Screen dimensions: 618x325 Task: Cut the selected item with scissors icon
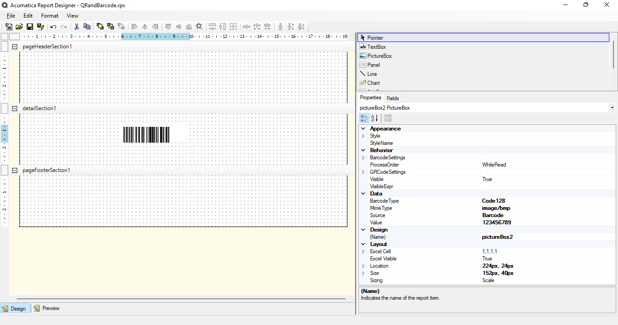point(76,27)
